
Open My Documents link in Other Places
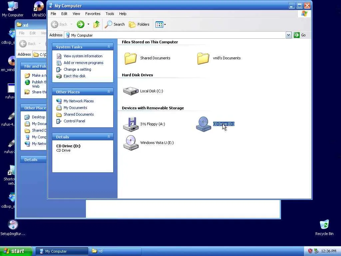(75, 108)
